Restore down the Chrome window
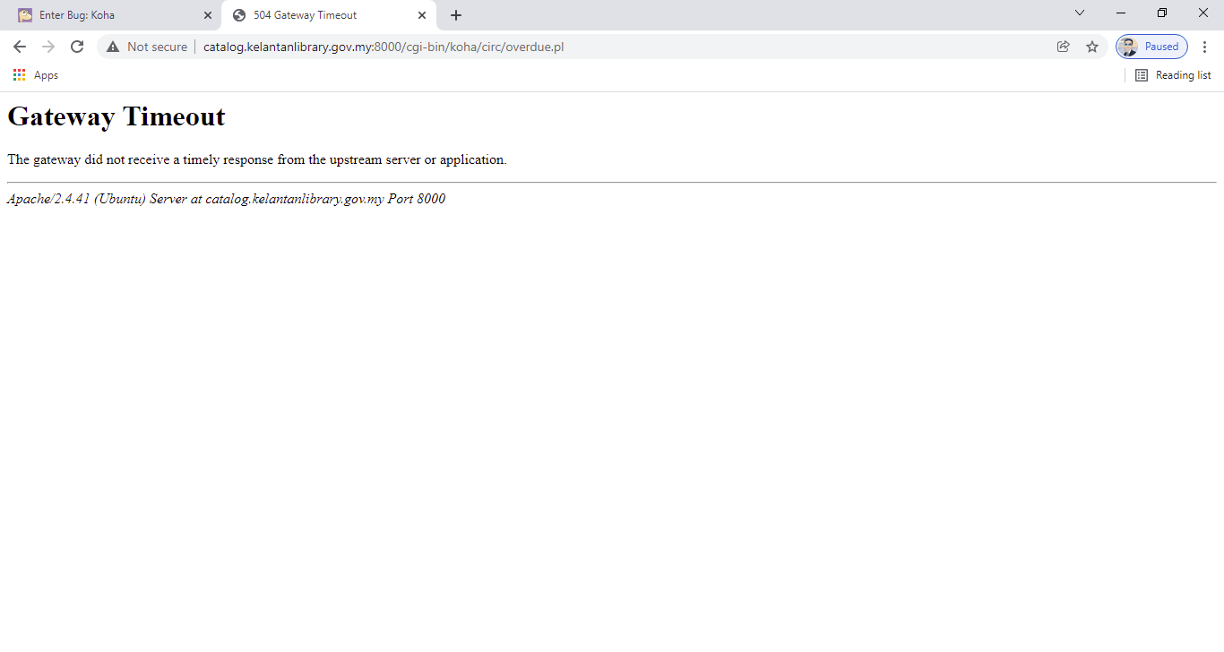 1162,13
